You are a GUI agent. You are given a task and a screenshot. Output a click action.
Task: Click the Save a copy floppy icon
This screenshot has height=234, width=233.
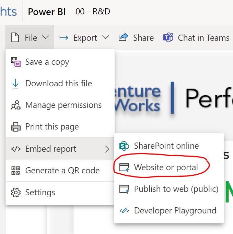tap(16, 62)
